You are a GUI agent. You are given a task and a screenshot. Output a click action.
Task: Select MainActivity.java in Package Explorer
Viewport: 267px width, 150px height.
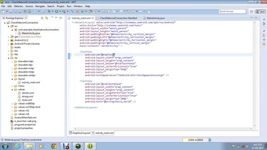[30, 33]
